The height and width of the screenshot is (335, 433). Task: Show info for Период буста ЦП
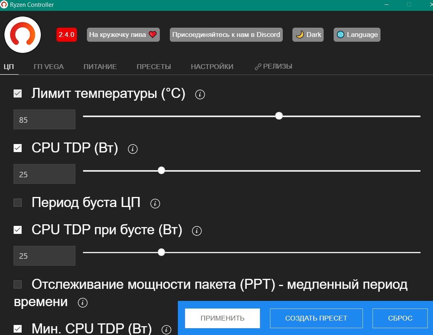155,203
